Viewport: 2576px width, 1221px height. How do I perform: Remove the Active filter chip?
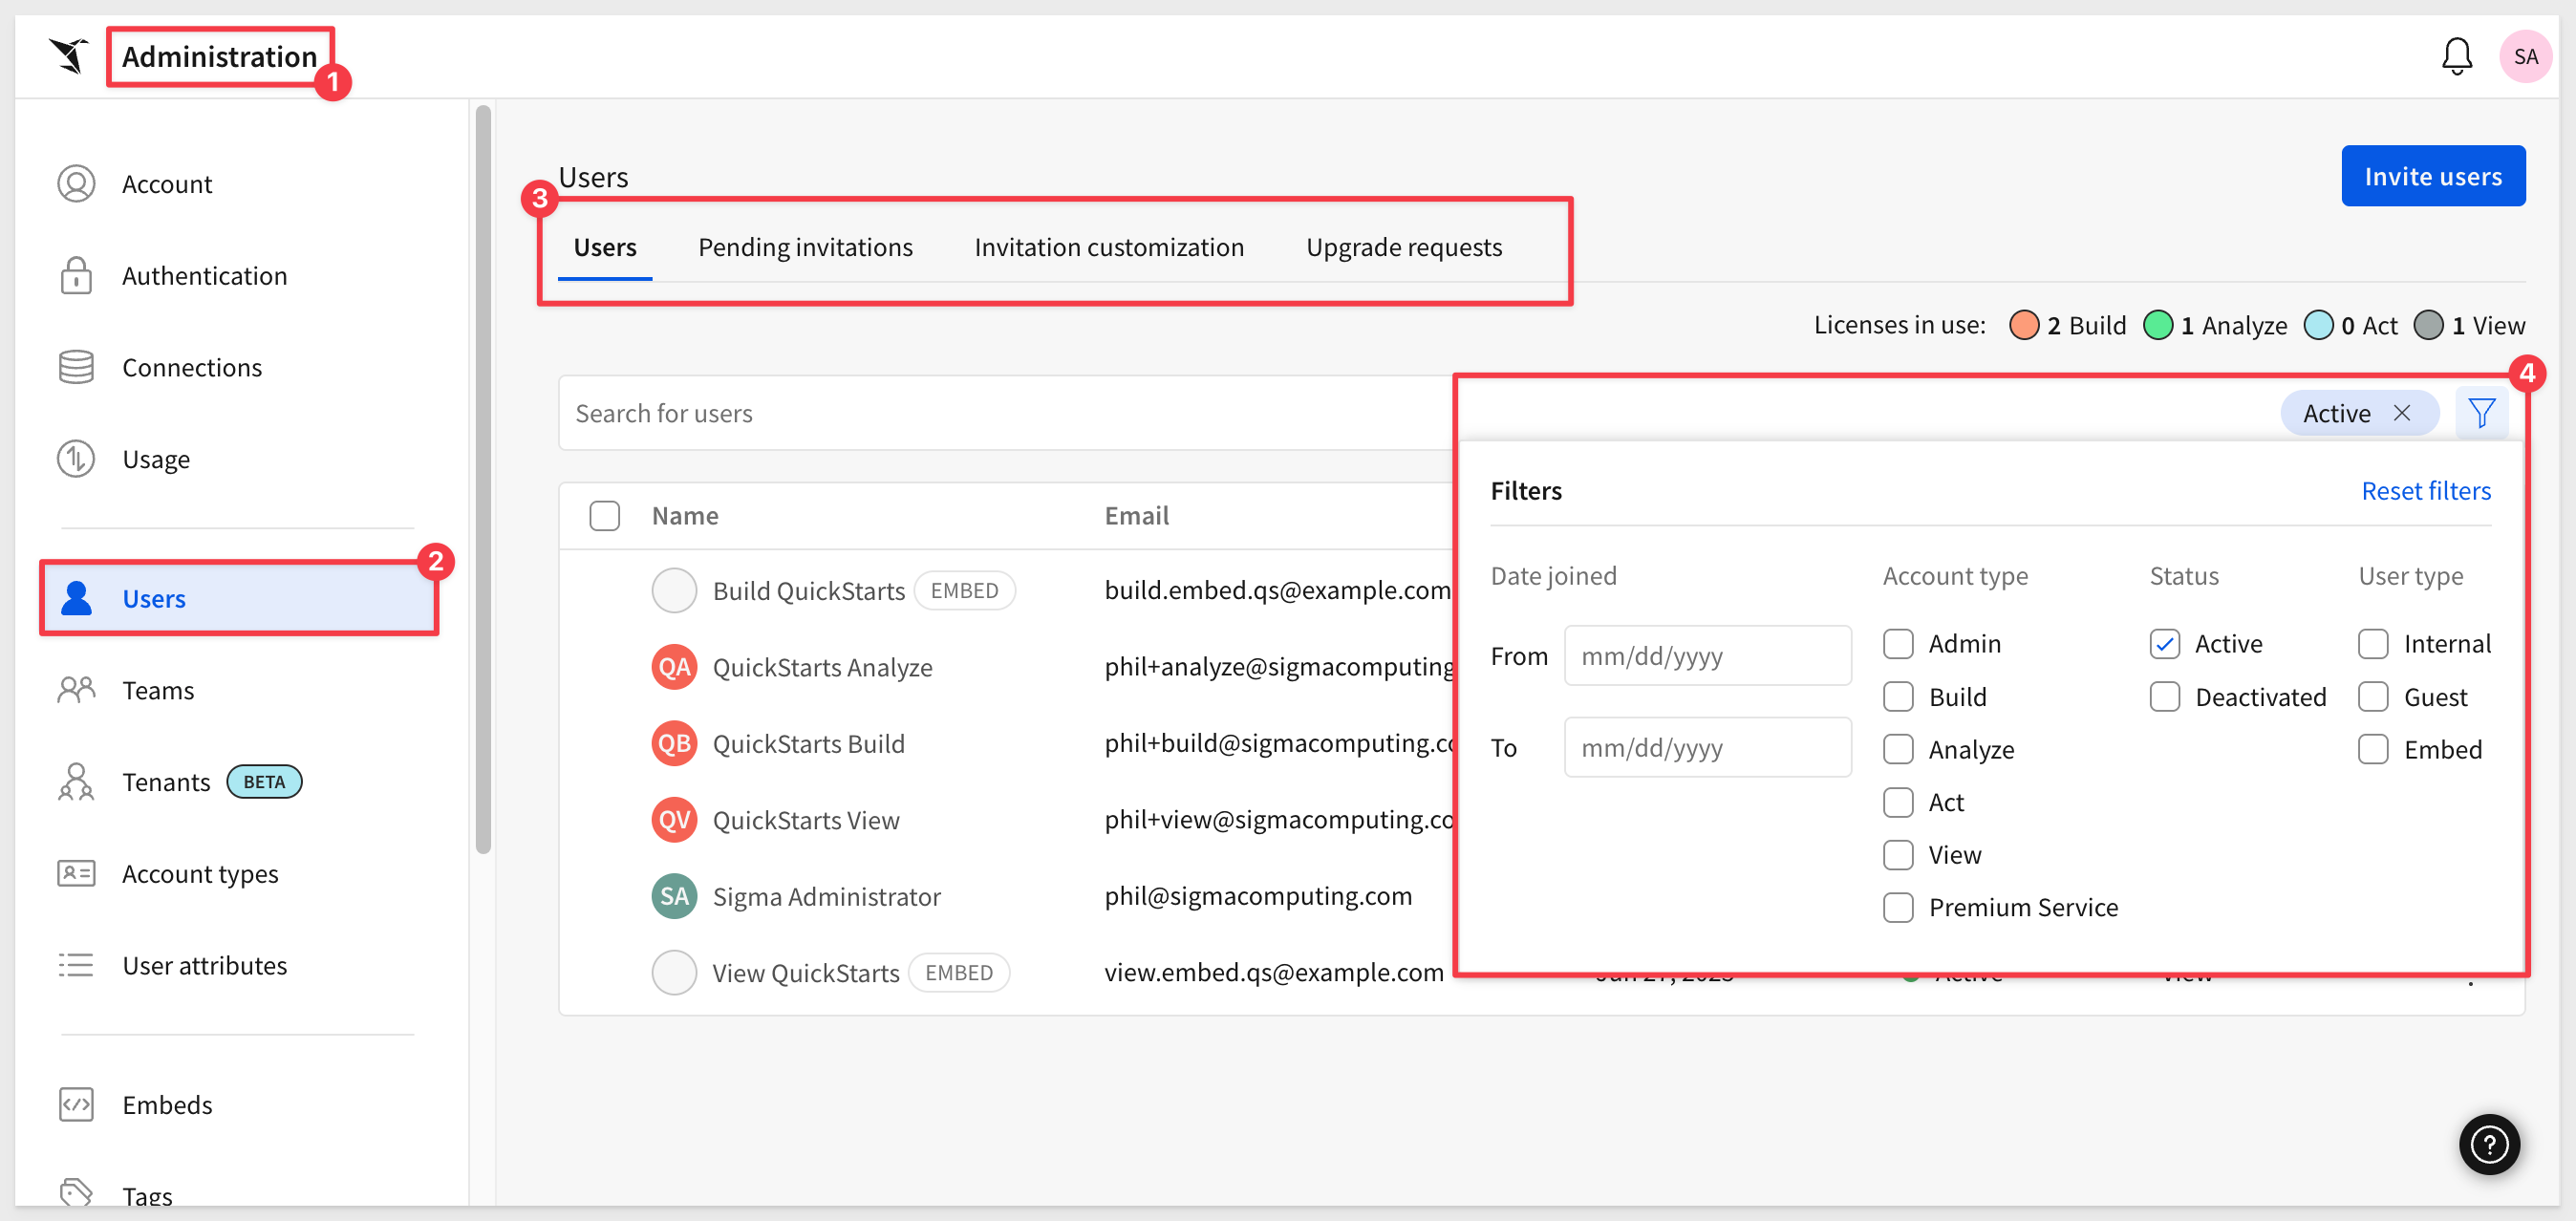[2401, 413]
